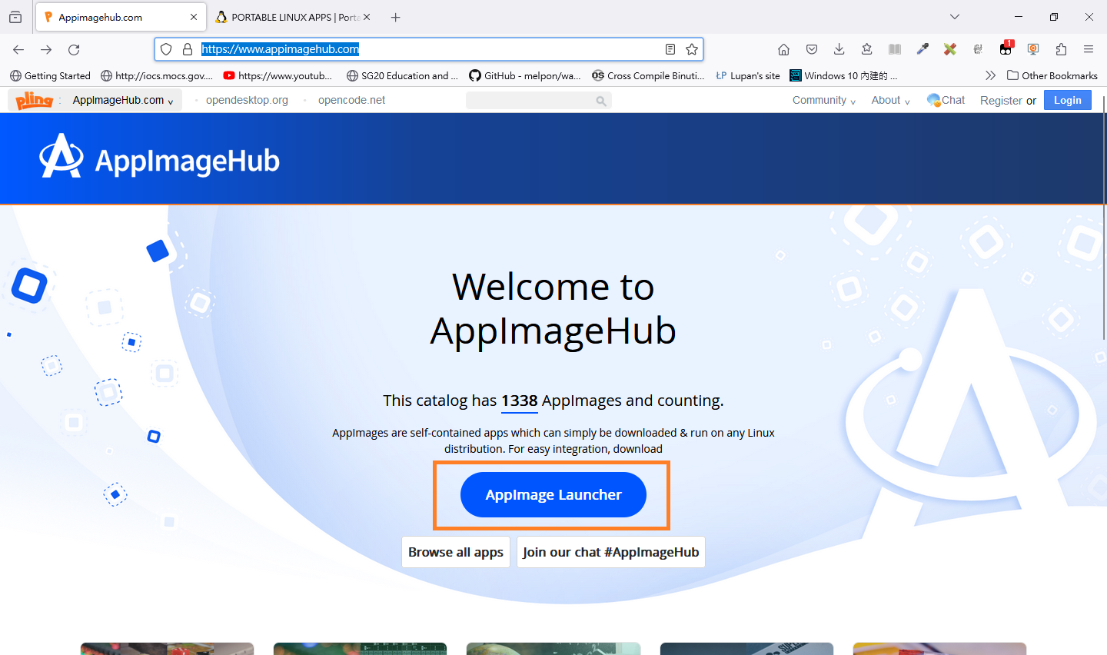Open the Community dropdown menu

pos(819,100)
